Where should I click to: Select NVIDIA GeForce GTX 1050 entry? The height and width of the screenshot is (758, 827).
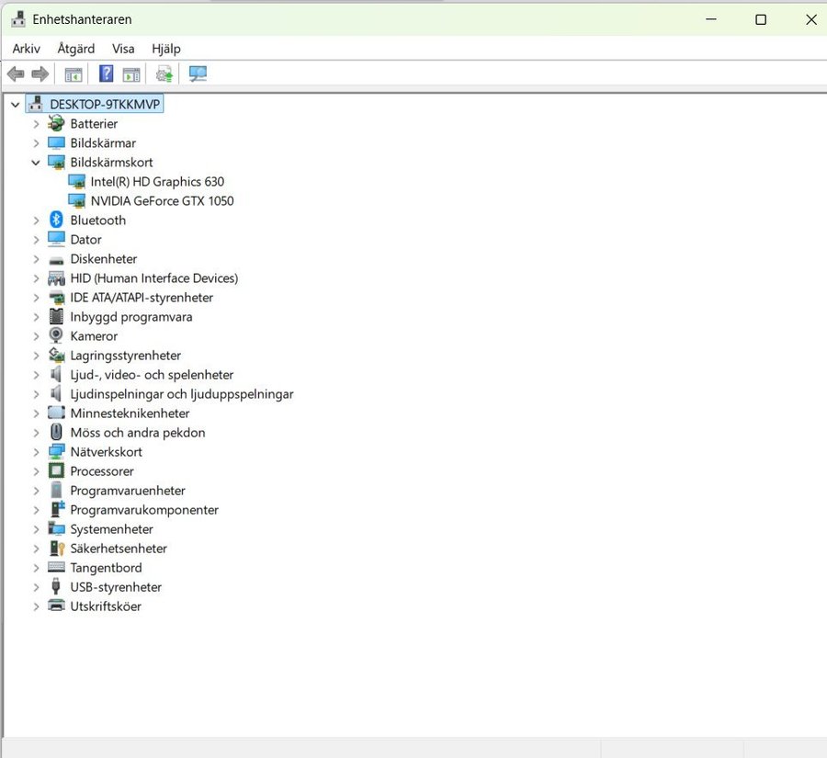(x=162, y=201)
